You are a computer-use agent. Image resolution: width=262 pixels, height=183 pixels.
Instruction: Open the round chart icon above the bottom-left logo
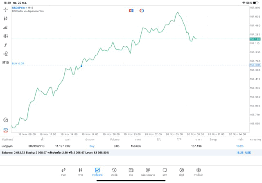click(6, 120)
